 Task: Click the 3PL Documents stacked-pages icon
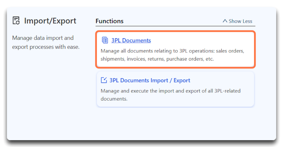click(105, 40)
